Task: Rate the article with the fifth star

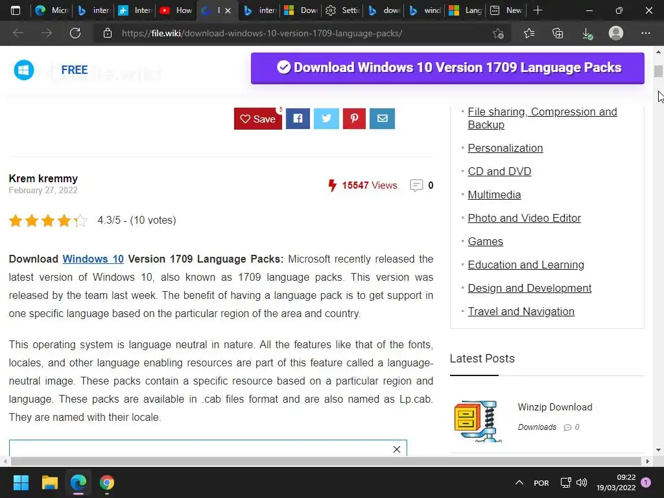Action: click(x=80, y=220)
